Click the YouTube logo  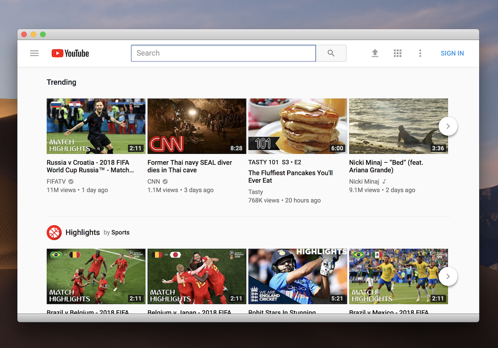pyautogui.click(x=70, y=53)
